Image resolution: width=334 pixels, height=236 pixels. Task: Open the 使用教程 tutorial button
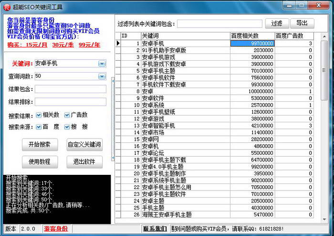tap(40, 162)
